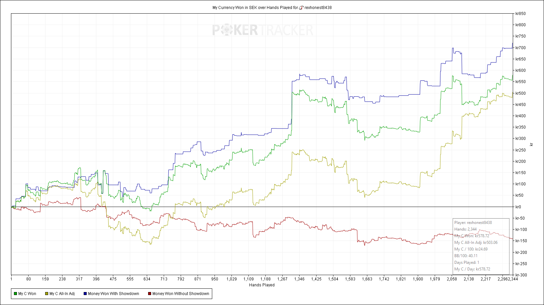
Task: Click the '1,109' hands x-axis label
Action: point(248,279)
